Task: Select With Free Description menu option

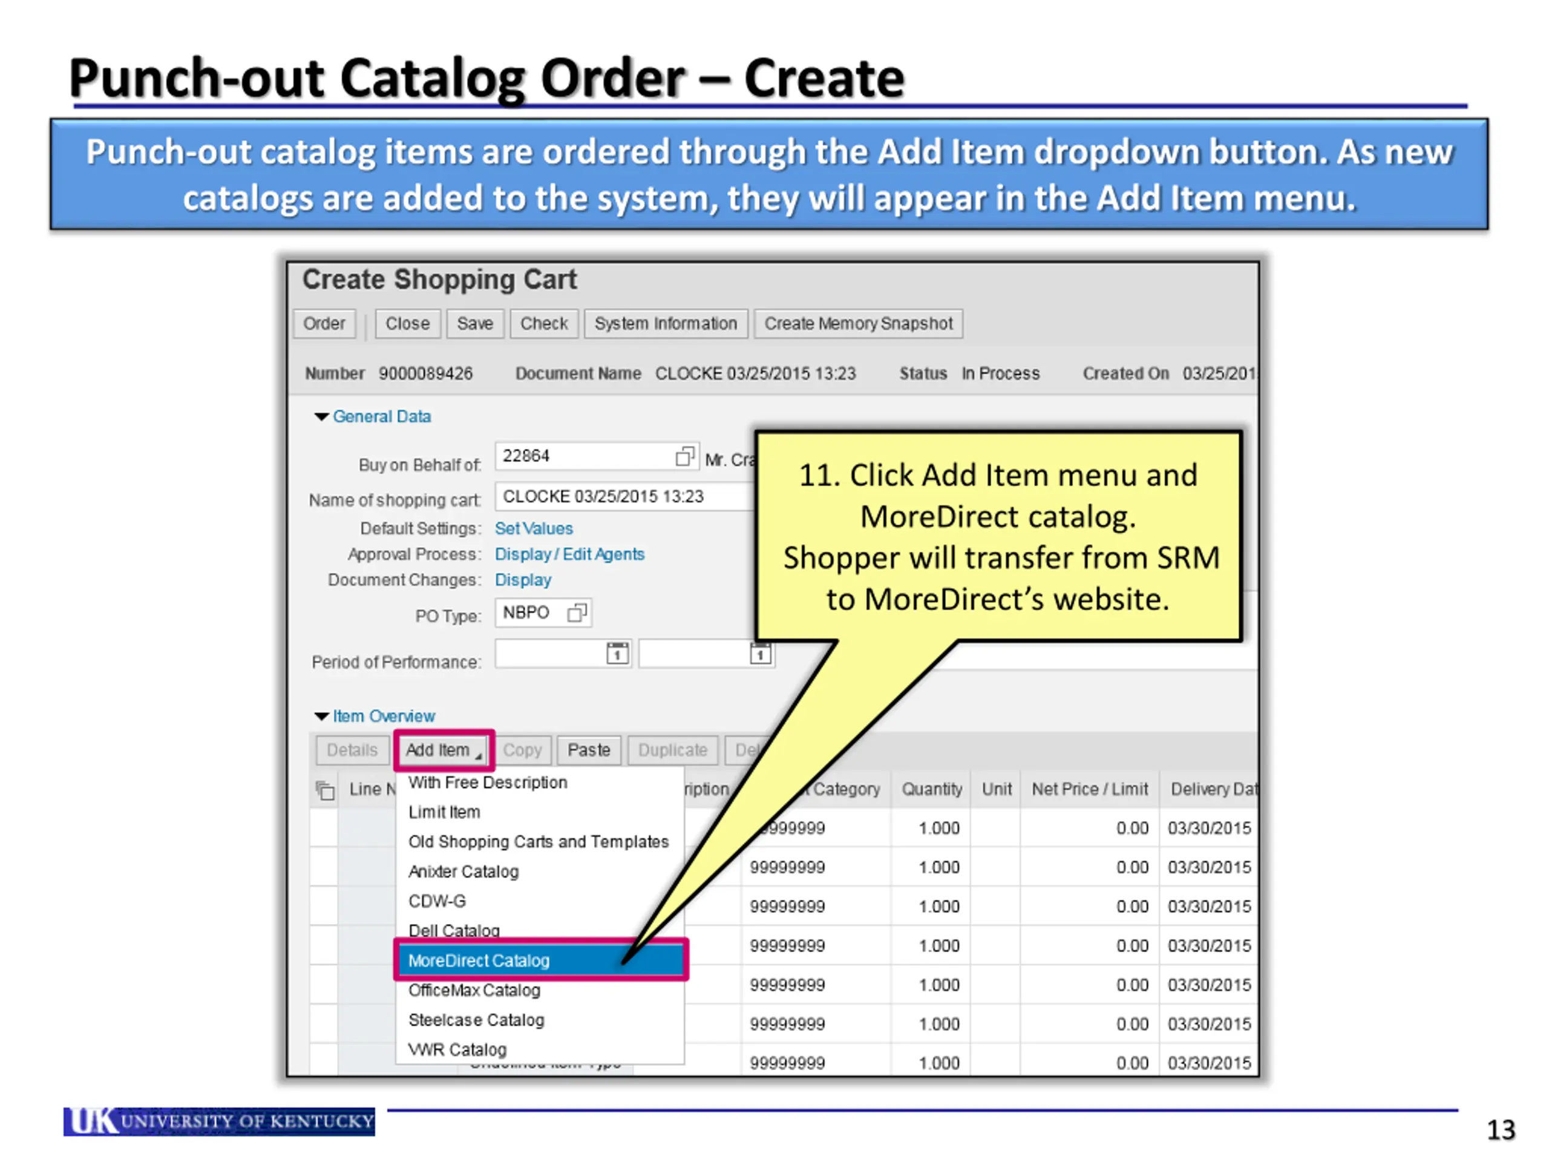Action: click(487, 783)
